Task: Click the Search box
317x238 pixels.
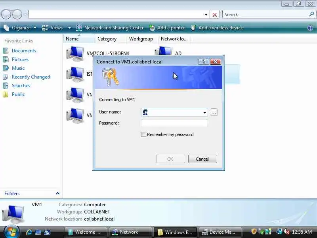Action: [265, 15]
